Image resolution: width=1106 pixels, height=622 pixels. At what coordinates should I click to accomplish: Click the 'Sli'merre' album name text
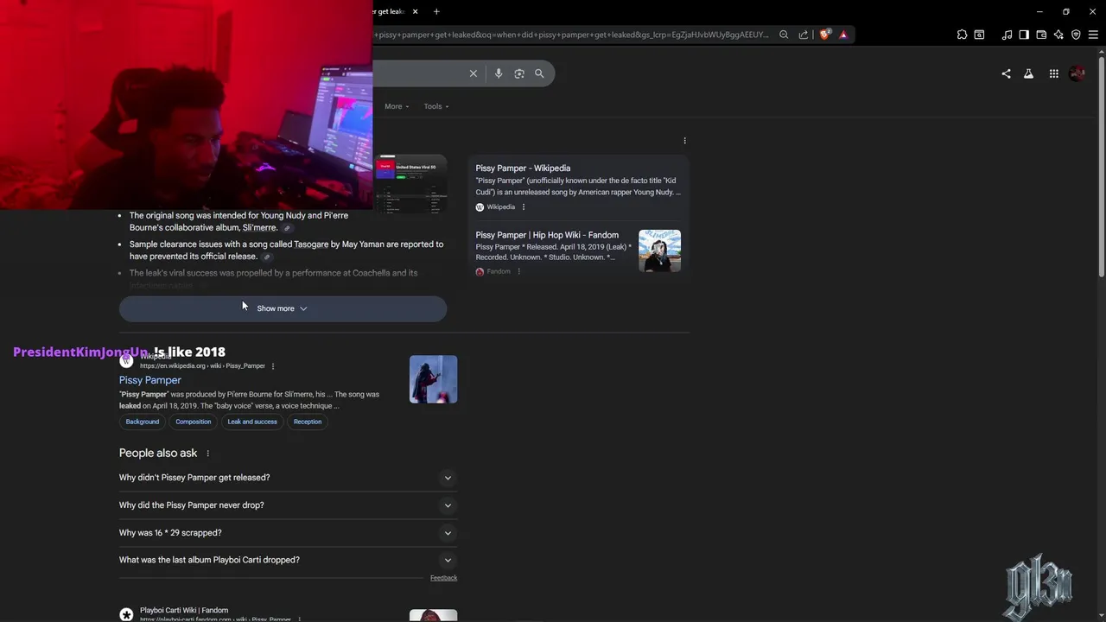[x=259, y=228]
